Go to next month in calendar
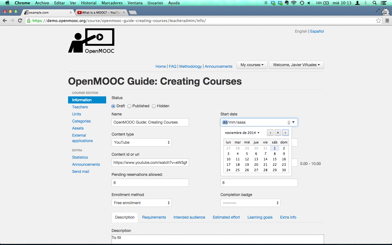The width and height of the screenshot is (392, 245). pyautogui.click(x=285, y=133)
